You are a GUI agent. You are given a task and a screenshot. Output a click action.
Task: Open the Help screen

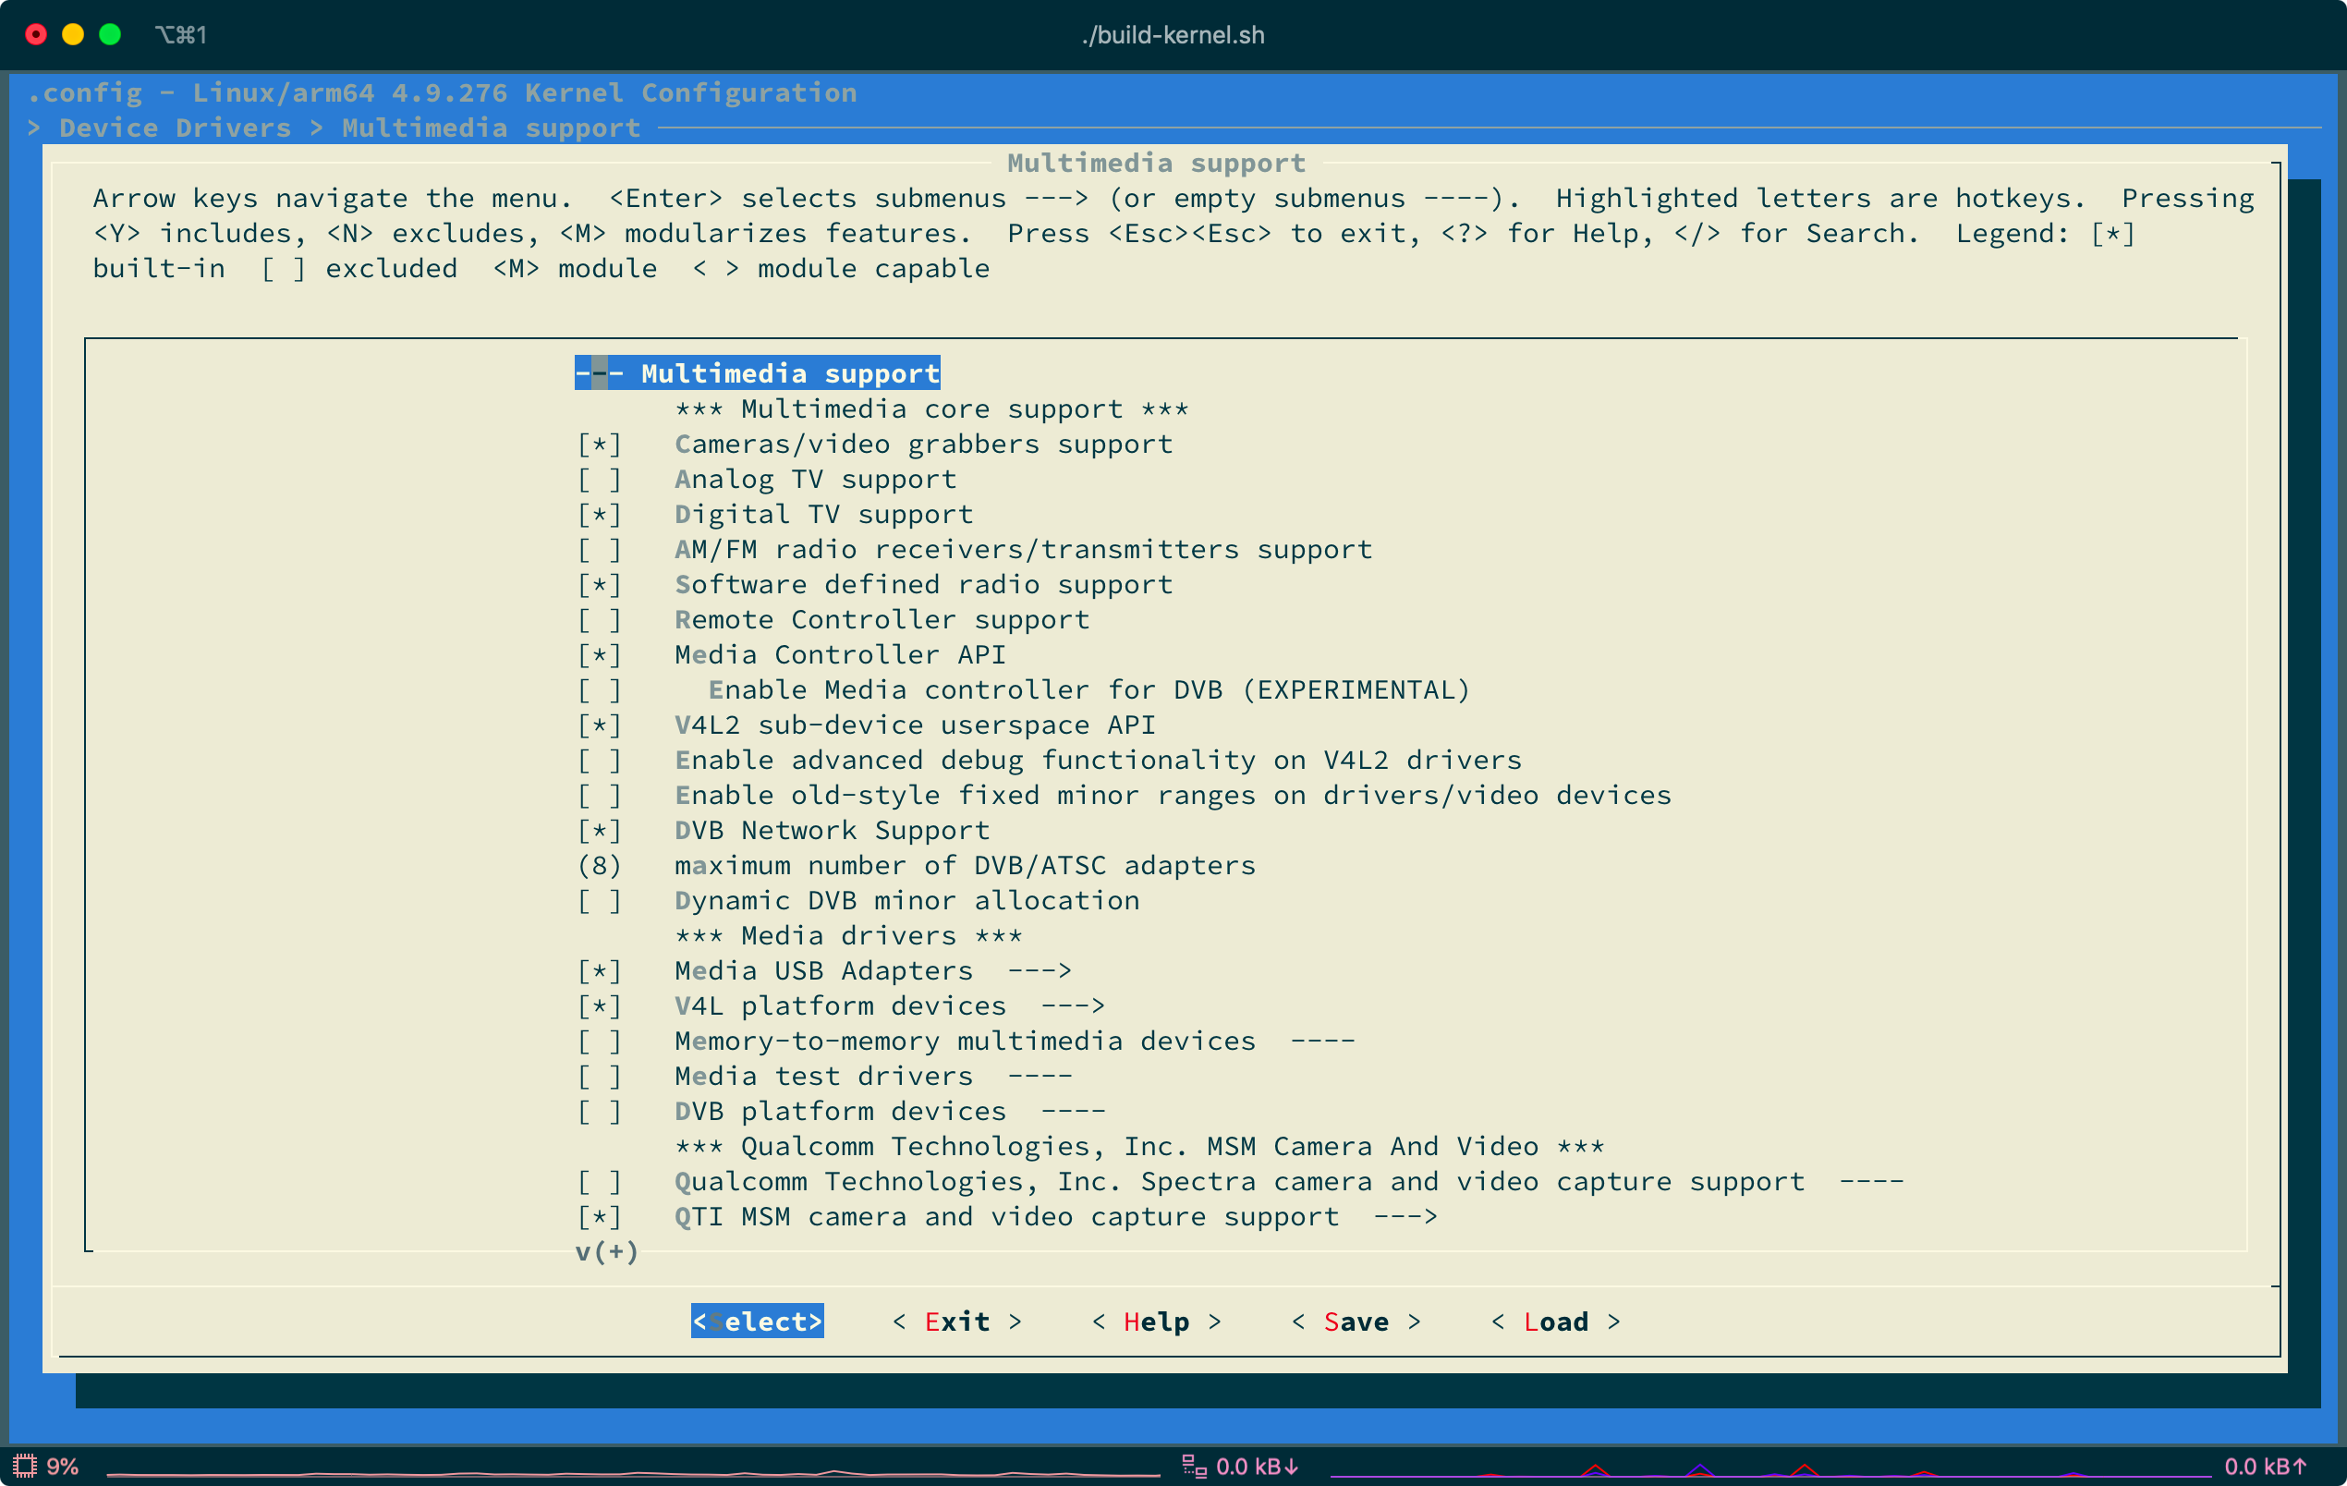click(1156, 1322)
